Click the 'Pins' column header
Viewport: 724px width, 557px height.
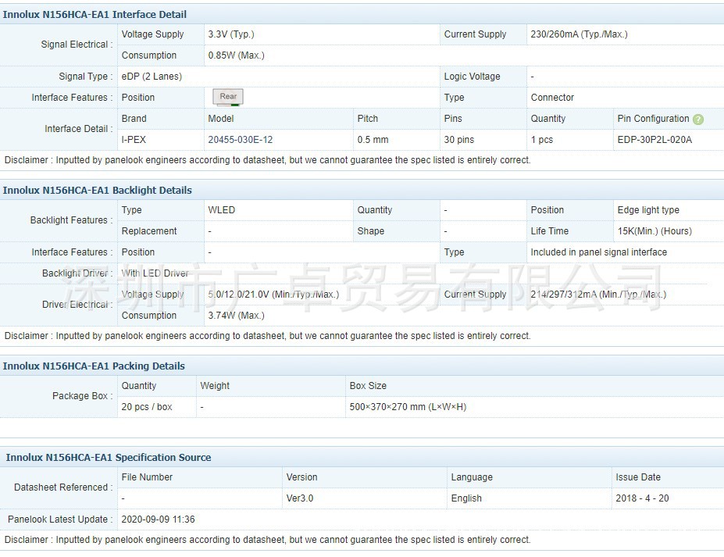point(453,119)
